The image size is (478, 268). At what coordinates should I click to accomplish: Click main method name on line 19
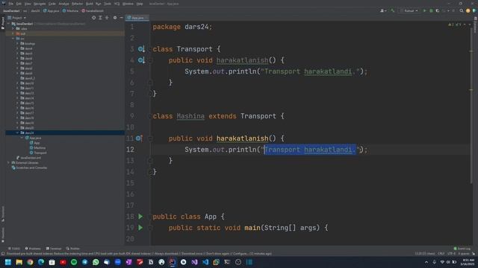click(252, 228)
